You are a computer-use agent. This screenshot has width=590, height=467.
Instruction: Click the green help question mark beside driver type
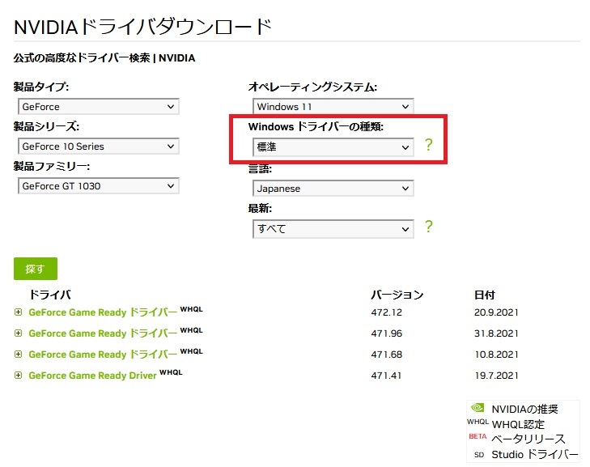tap(429, 146)
